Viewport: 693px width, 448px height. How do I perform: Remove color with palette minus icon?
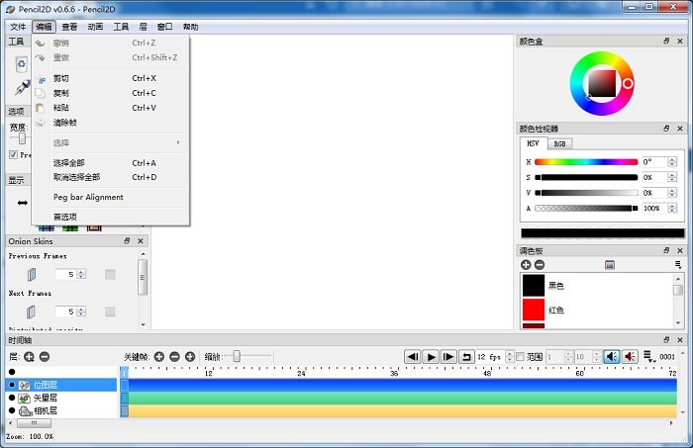point(540,265)
